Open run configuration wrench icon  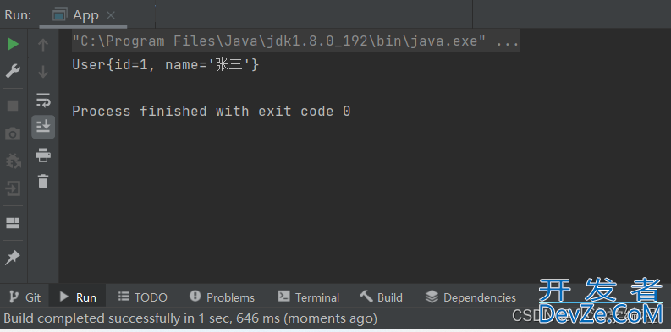pos(13,71)
